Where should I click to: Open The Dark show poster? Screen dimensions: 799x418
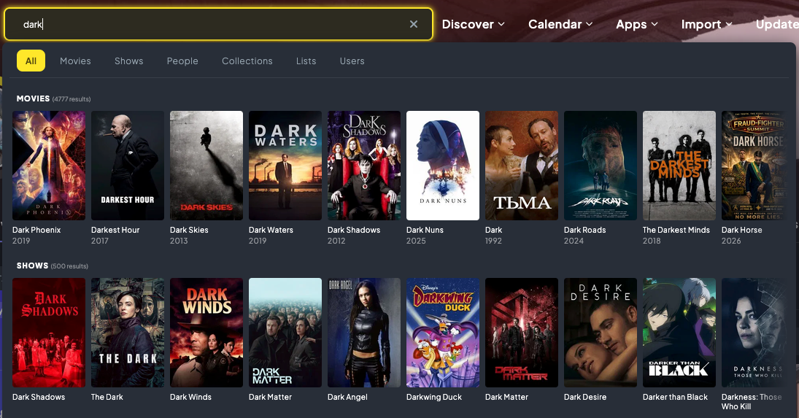pyautogui.click(x=128, y=333)
